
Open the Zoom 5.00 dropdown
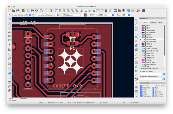(x=123, y=15)
